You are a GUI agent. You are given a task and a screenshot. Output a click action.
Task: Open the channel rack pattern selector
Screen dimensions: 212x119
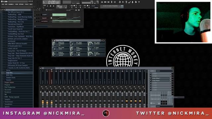[x=50, y=10]
